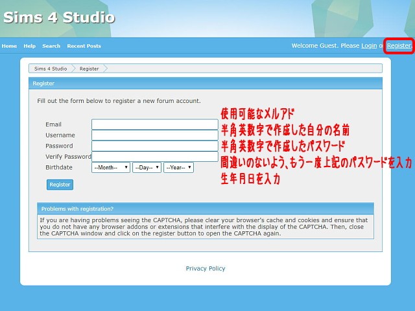Image resolution: width=415 pixels, height=311 pixels.
Task: View Recent Posts
Action: [x=84, y=46]
